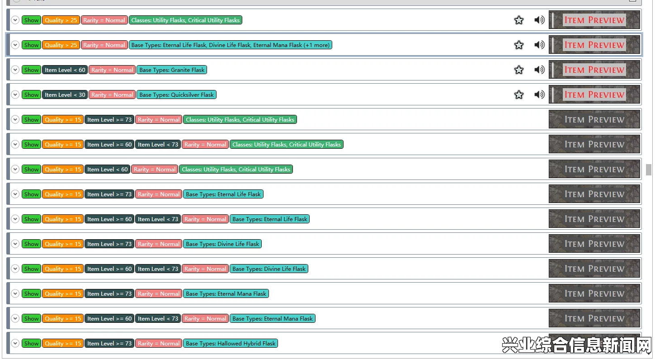655x359 pixels.
Task: Click the star icon on Quicksilver Flask rule
Action: [519, 94]
